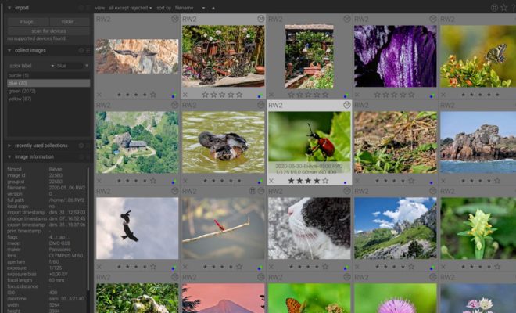Collapse the collect images module
The width and height of the screenshot is (516, 313).
tap(9, 50)
